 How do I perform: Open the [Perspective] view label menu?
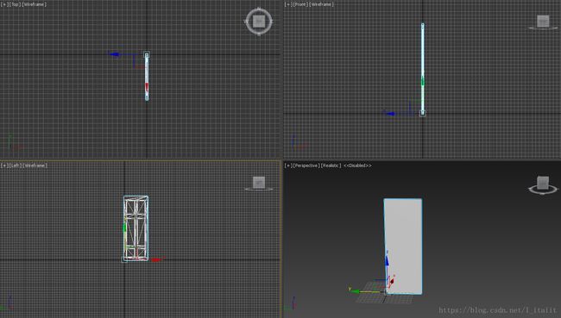pos(306,165)
